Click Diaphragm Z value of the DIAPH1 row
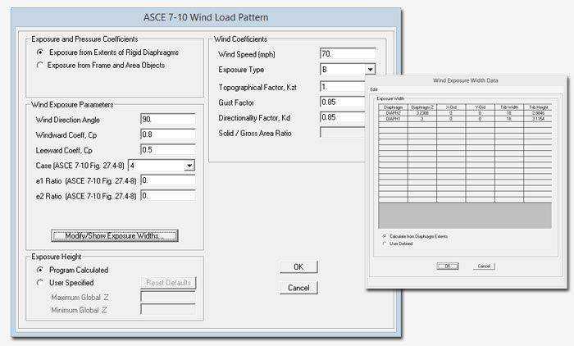 [x=422, y=119]
